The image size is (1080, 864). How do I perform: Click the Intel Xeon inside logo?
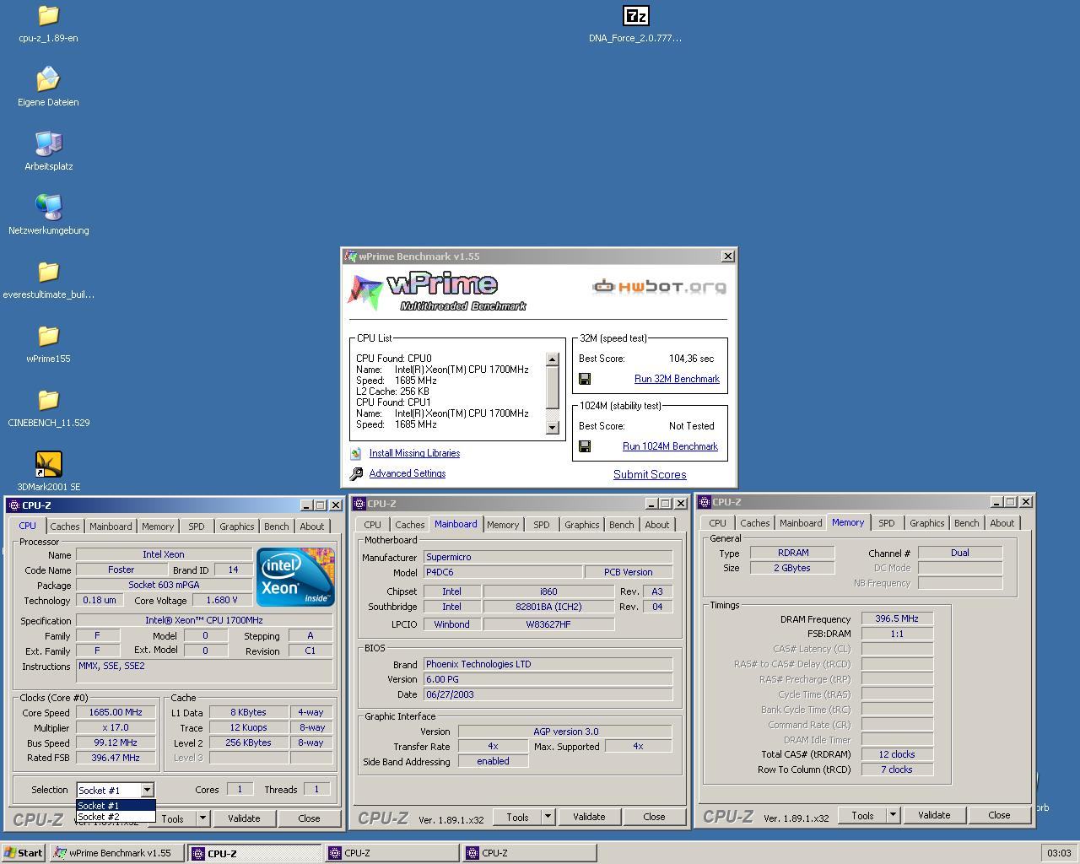(295, 577)
